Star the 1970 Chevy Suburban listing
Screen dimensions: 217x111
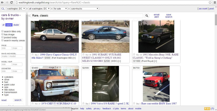[33, 103]
